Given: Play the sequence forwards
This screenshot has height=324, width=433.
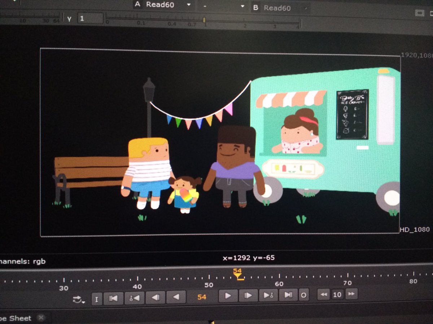Looking at the screenshot, I should click(228, 296).
